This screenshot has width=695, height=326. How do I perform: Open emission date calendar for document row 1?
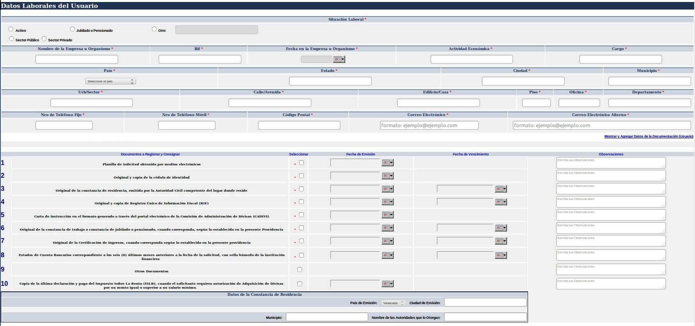pos(388,163)
